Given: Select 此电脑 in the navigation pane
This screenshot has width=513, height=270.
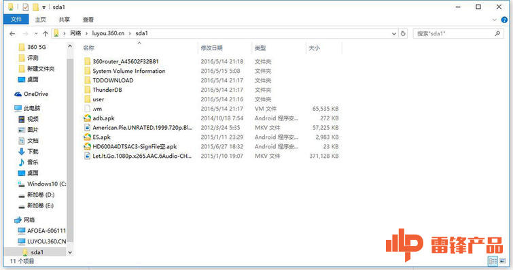Looking at the screenshot, I should coord(27,108).
